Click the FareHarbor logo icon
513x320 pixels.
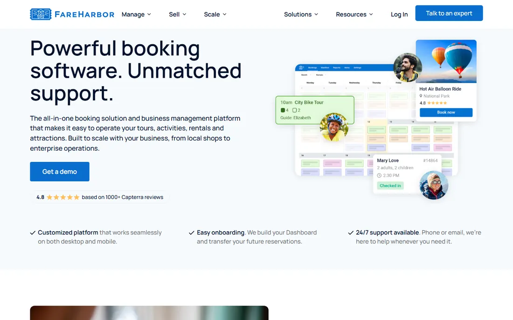[41, 14]
